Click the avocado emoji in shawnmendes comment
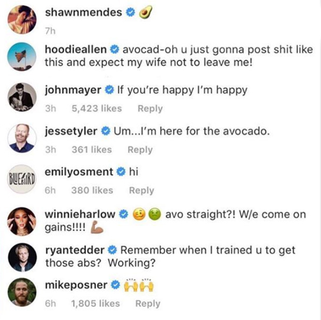 tap(145, 12)
